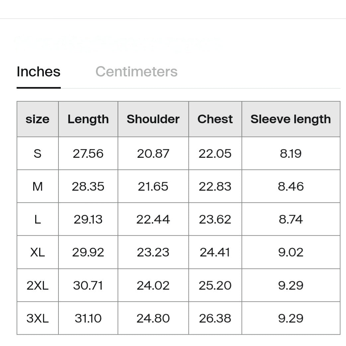
Task: Select the 2XL size row label
Action: coord(38,285)
